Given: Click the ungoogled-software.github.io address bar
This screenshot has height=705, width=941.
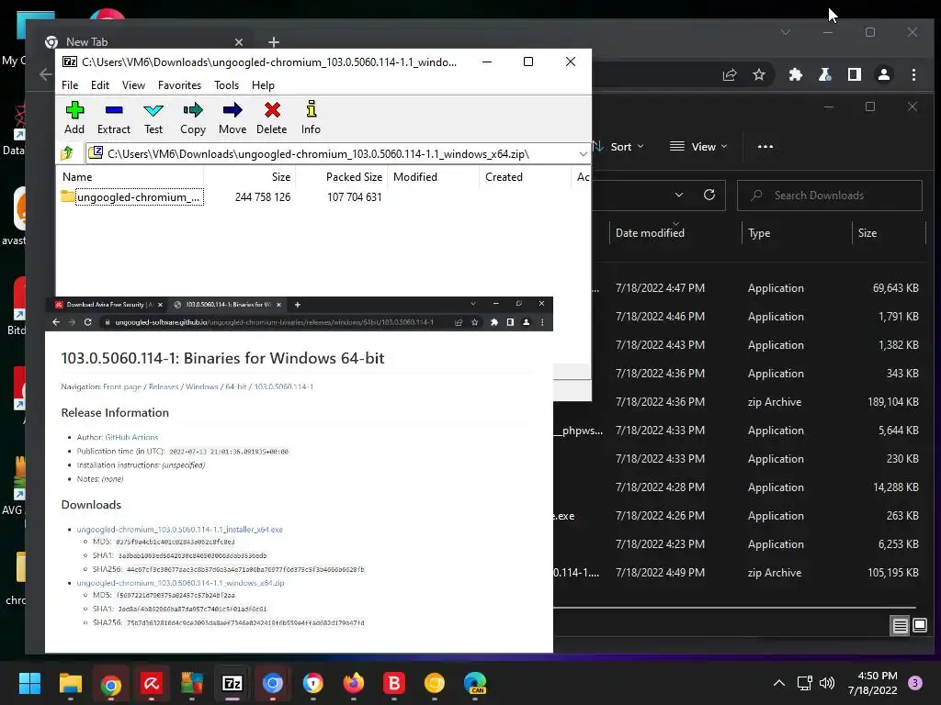Looking at the screenshot, I should (274, 322).
